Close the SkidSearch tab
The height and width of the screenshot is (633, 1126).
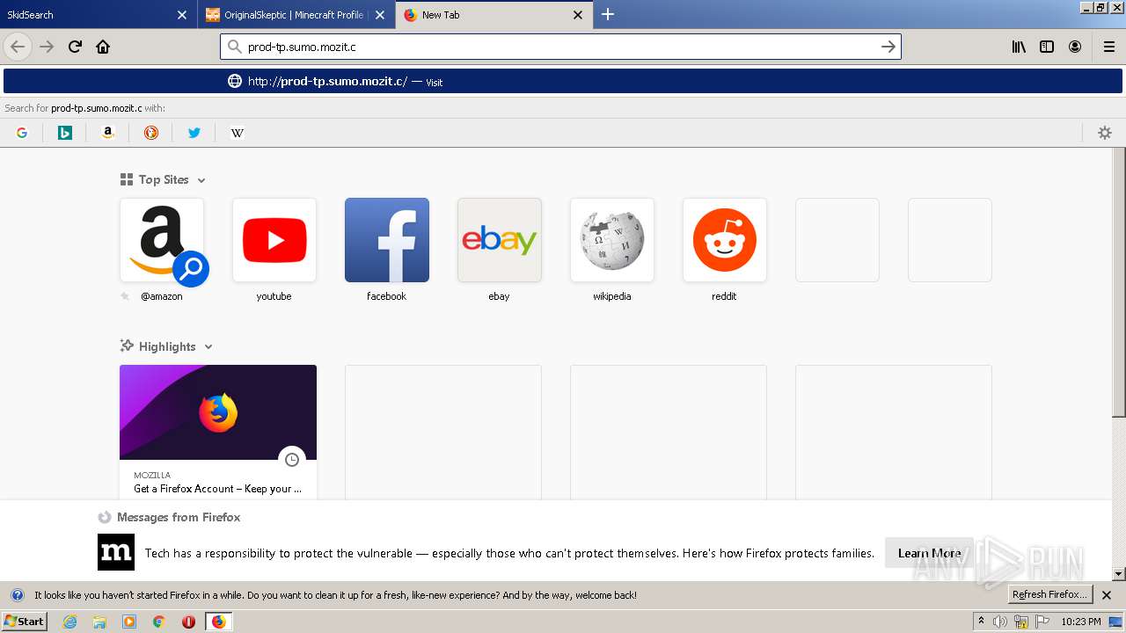coord(182,15)
